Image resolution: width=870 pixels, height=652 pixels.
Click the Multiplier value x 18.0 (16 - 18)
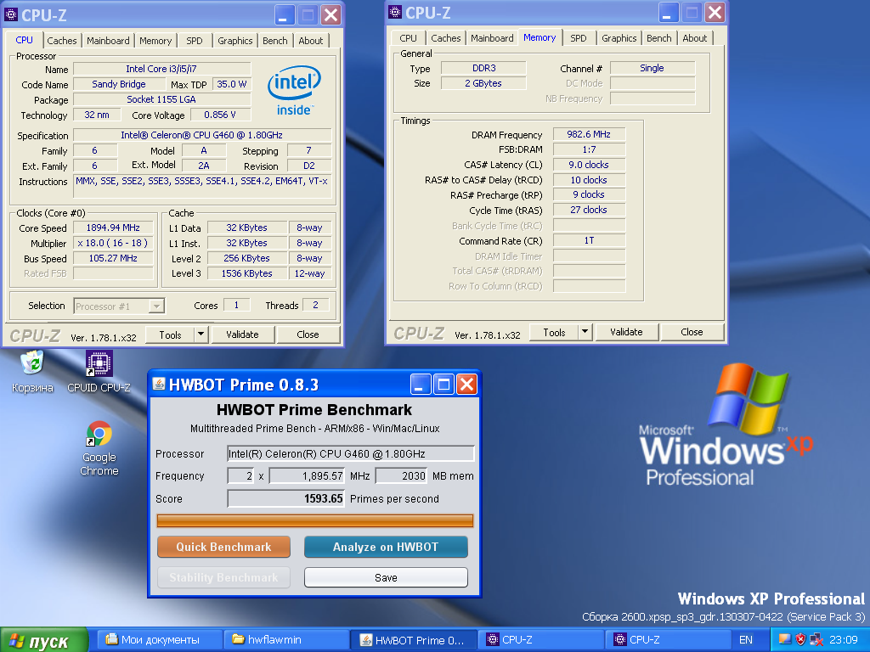113,243
